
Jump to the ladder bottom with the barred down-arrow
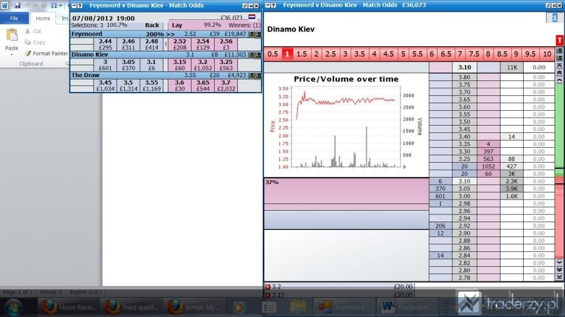559,277
